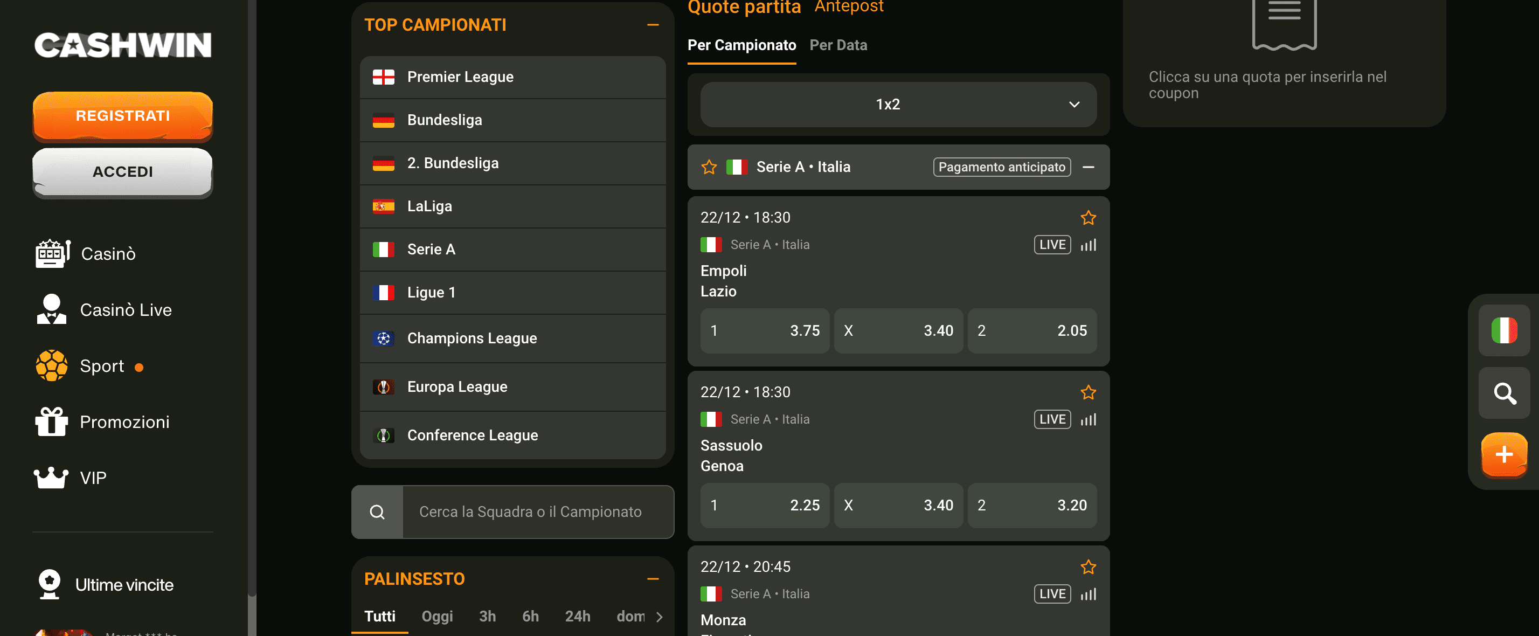
Task: Select Sport from the sidebar
Action: [102, 365]
